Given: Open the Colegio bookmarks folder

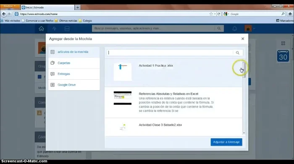Looking at the screenshot, I should point(85,21).
